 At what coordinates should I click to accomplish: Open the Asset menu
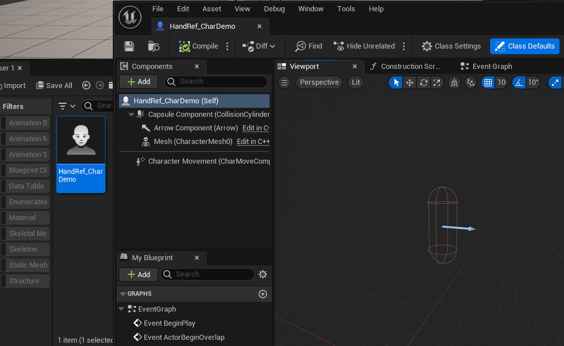tap(212, 9)
